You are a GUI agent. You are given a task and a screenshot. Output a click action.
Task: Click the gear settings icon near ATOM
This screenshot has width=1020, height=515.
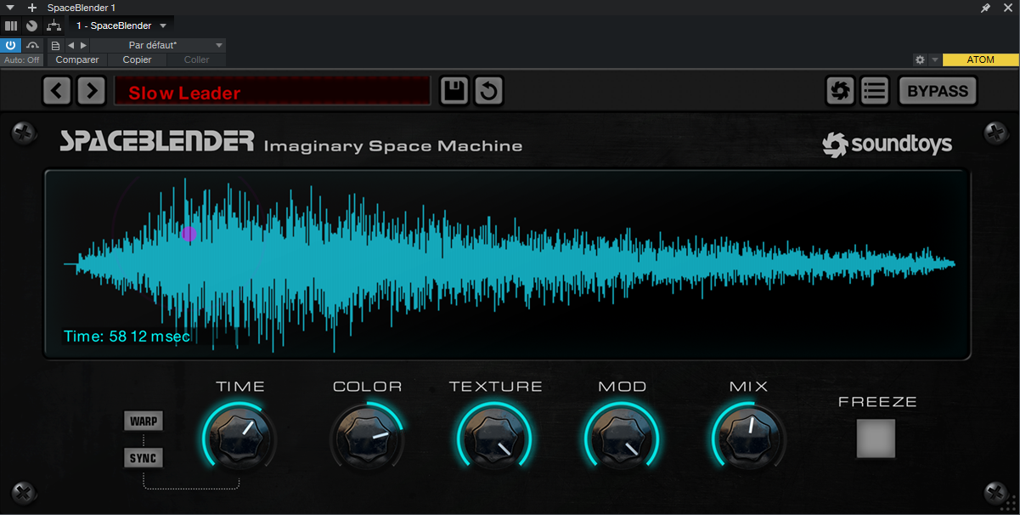919,60
